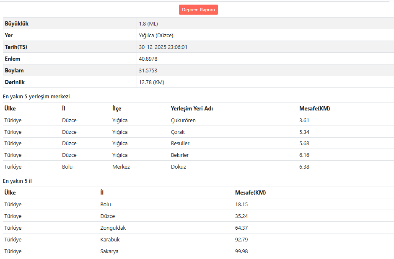Click the Boylam value 31.5753
This screenshot has height=259, width=394.
point(148,71)
